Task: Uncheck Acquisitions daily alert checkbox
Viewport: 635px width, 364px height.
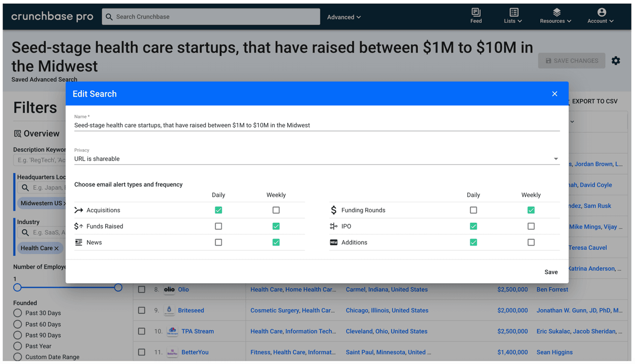Action: click(218, 210)
